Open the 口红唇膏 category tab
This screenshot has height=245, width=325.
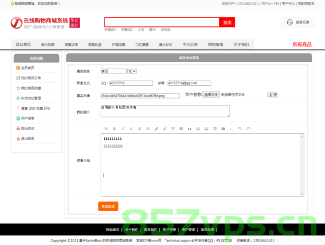click(x=142, y=45)
